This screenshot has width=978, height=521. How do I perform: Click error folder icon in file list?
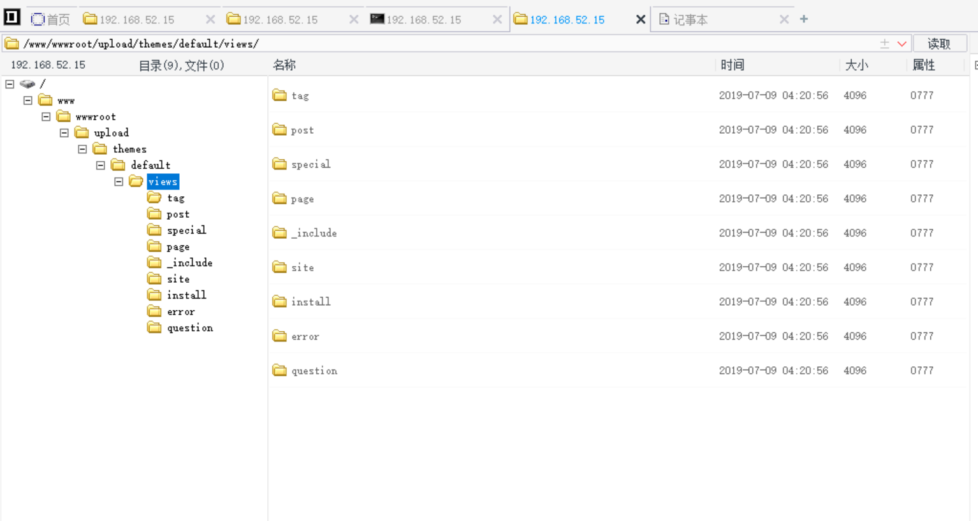(279, 336)
